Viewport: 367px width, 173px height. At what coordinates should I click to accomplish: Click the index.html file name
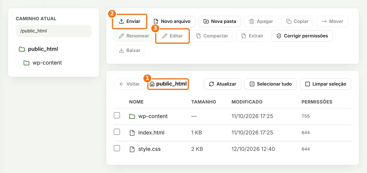[151, 133]
